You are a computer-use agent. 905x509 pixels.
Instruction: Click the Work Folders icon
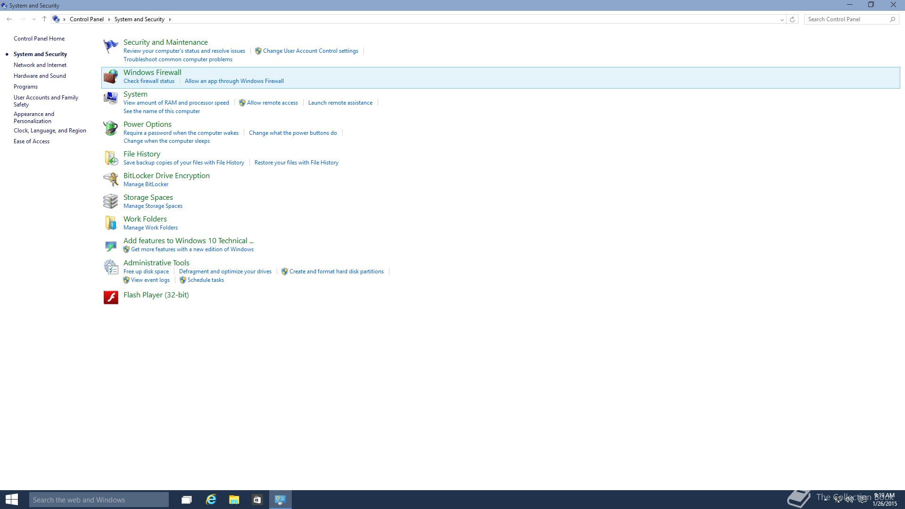tap(111, 223)
